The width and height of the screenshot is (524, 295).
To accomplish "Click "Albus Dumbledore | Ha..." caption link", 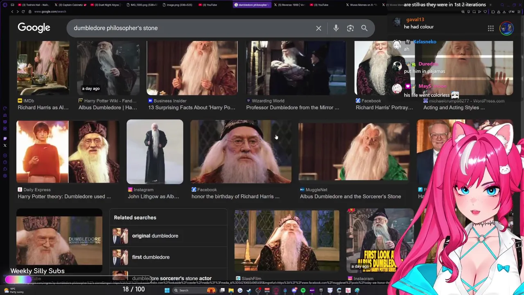I will point(108,107).
